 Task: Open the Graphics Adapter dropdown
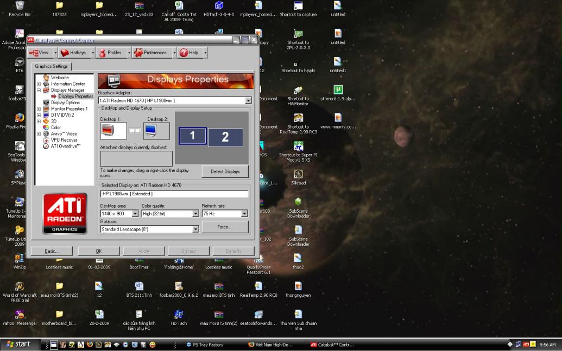click(248, 101)
